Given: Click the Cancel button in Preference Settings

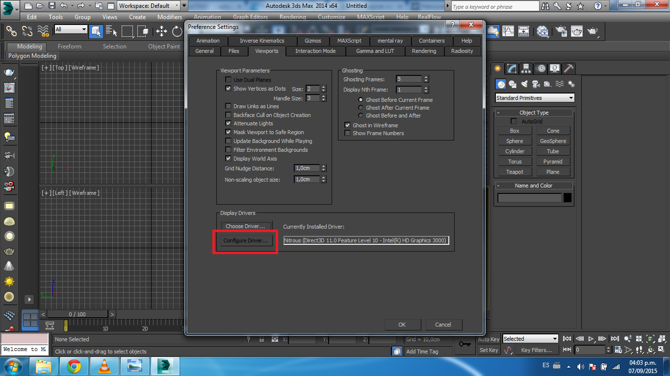Looking at the screenshot, I should point(443,325).
